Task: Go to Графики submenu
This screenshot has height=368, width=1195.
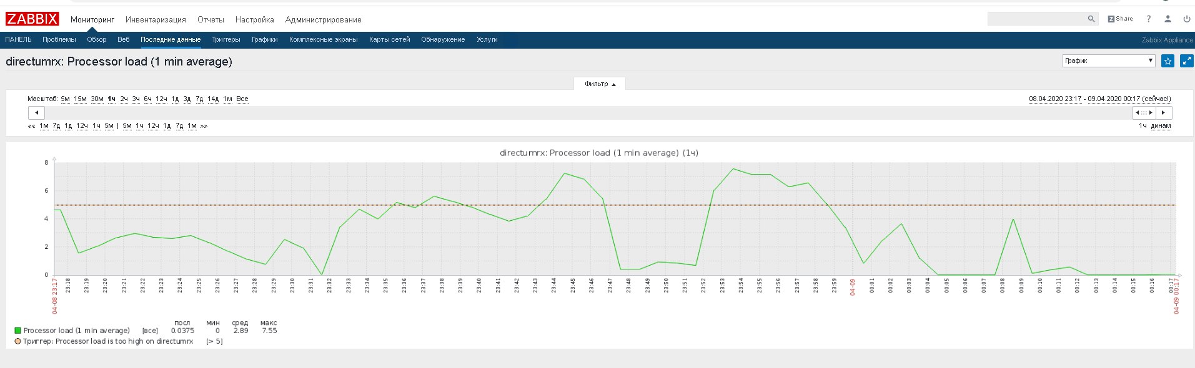Action: click(265, 39)
